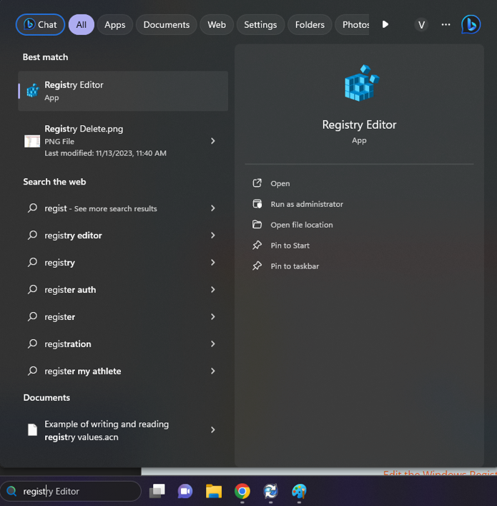The width and height of the screenshot is (497, 506).
Task: Expand the Registry Delete.png result arrow
Action: pos(212,141)
